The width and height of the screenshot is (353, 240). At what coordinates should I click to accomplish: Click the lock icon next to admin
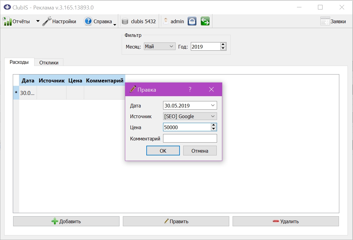[x=192, y=21]
